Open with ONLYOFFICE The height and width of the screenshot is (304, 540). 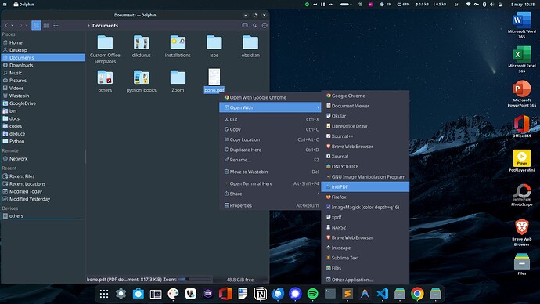365,166
